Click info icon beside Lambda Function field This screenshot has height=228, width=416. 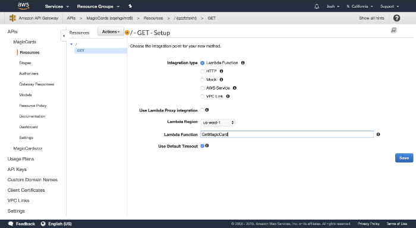tap(378, 134)
